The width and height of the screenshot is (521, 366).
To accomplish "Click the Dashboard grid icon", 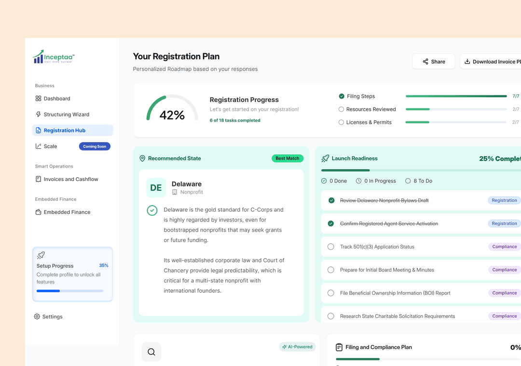I will [38, 99].
